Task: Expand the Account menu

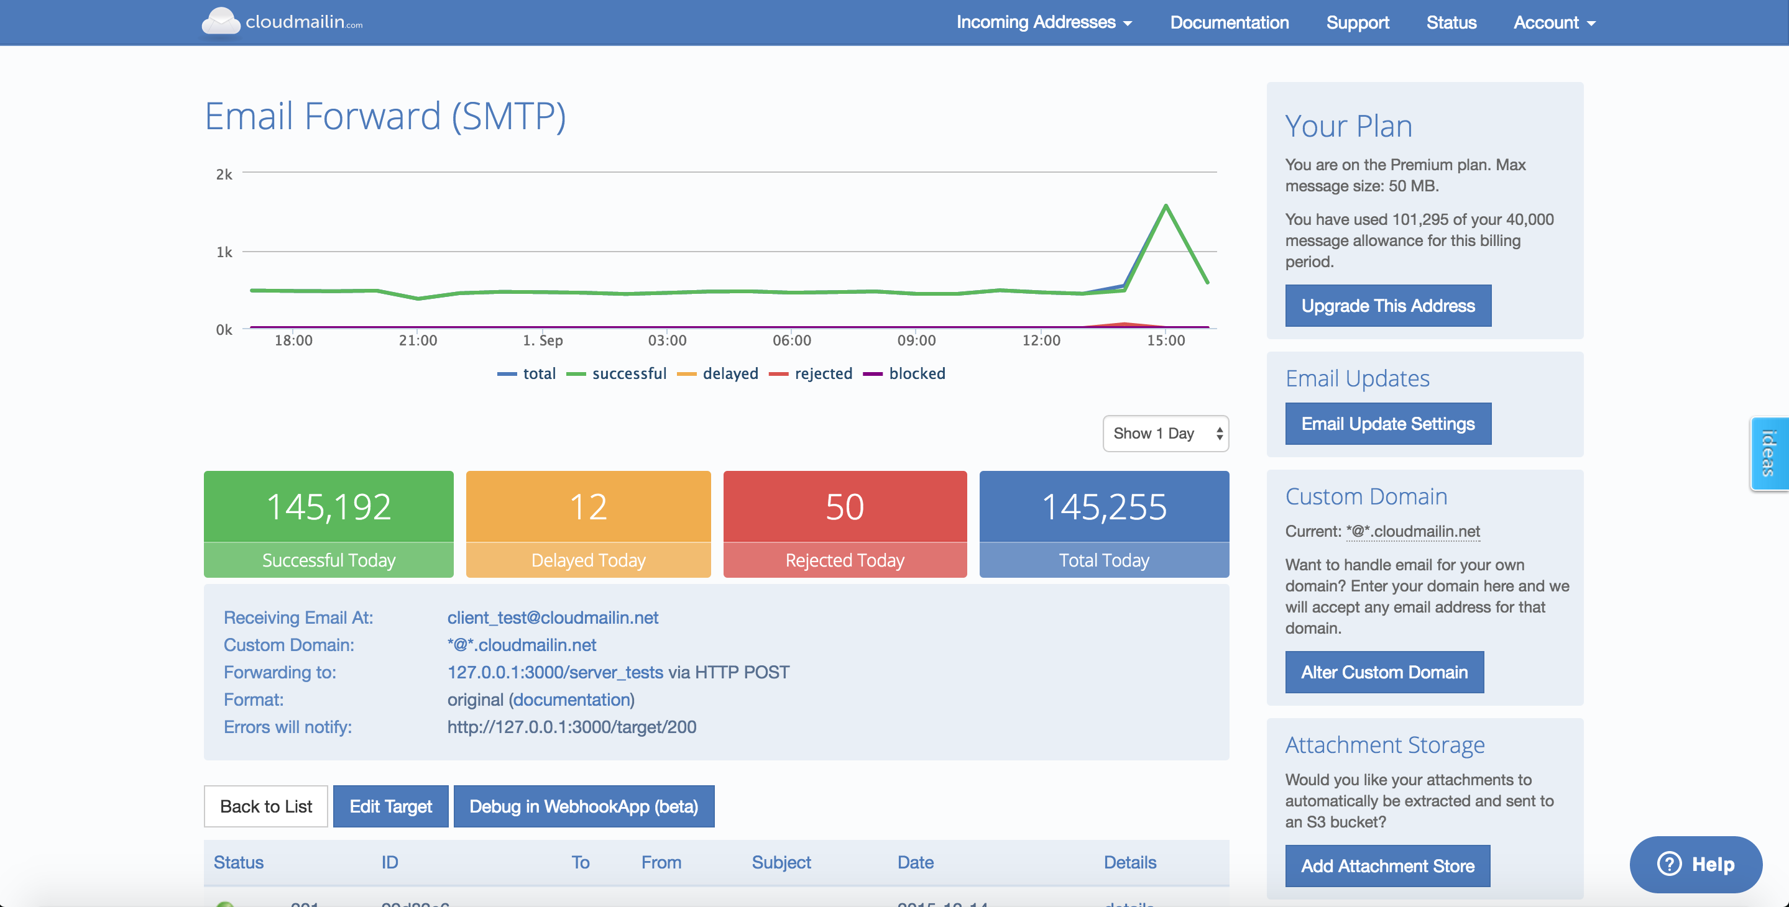Action: coord(1553,22)
